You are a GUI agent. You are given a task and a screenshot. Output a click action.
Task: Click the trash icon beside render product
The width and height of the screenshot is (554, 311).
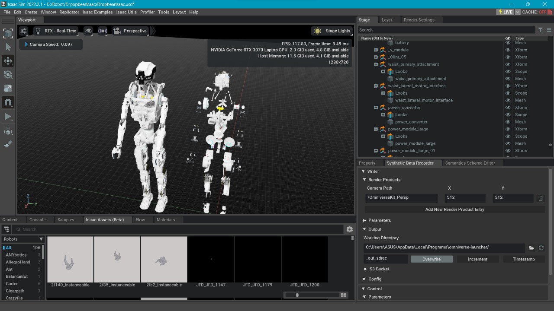click(541, 198)
